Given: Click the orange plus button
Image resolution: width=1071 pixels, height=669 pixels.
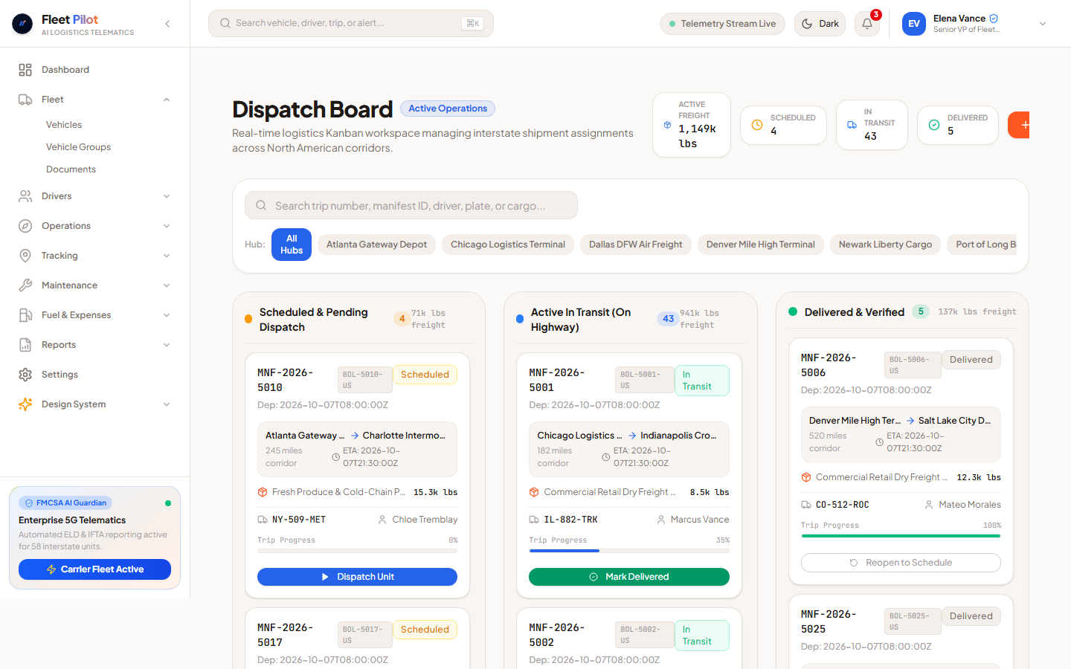Looking at the screenshot, I should click(x=1020, y=125).
